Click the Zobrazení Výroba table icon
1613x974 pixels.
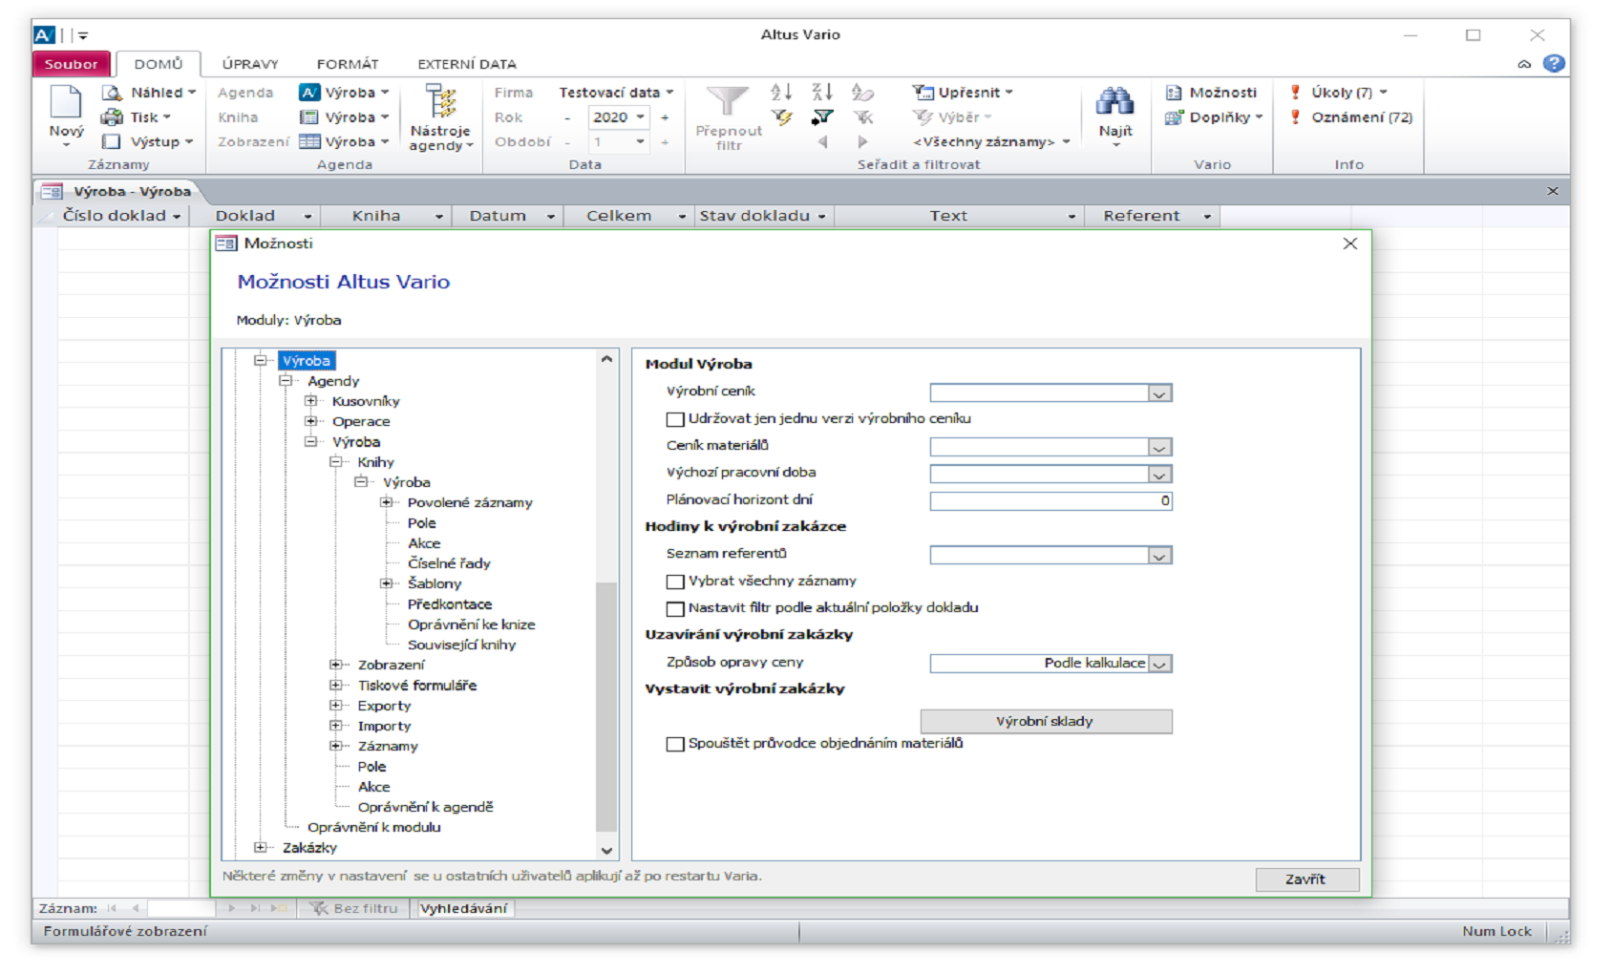point(309,141)
